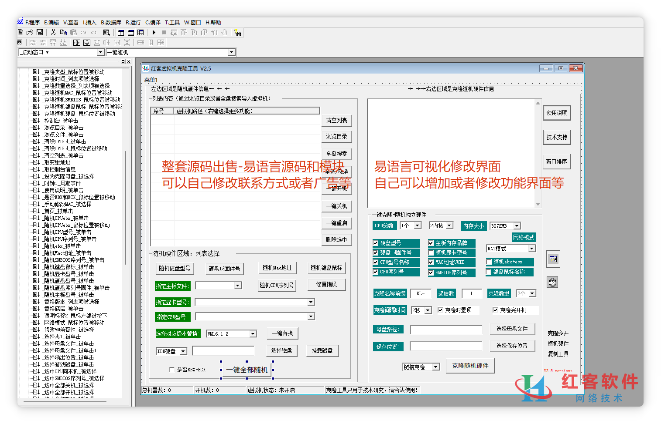Enable the 随机显卡型号 checkbox
Viewport: 661px width, 424px height.
point(431,252)
